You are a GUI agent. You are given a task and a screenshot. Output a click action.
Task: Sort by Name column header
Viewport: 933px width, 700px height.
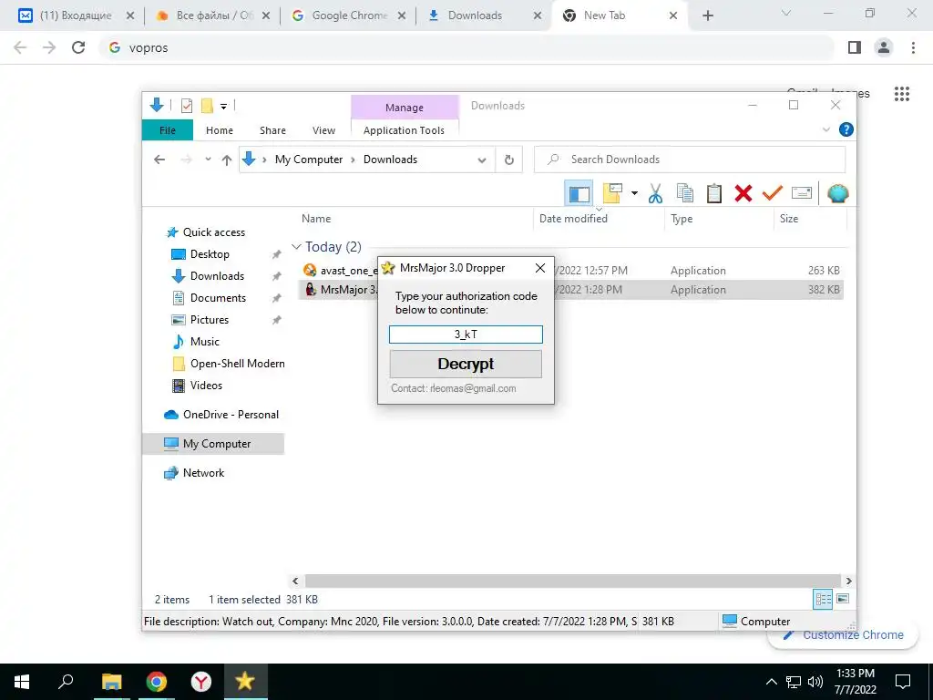coord(315,219)
